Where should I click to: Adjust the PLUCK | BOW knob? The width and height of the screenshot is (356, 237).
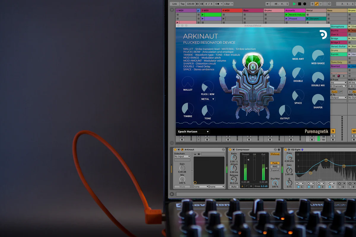click(x=208, y=87)
